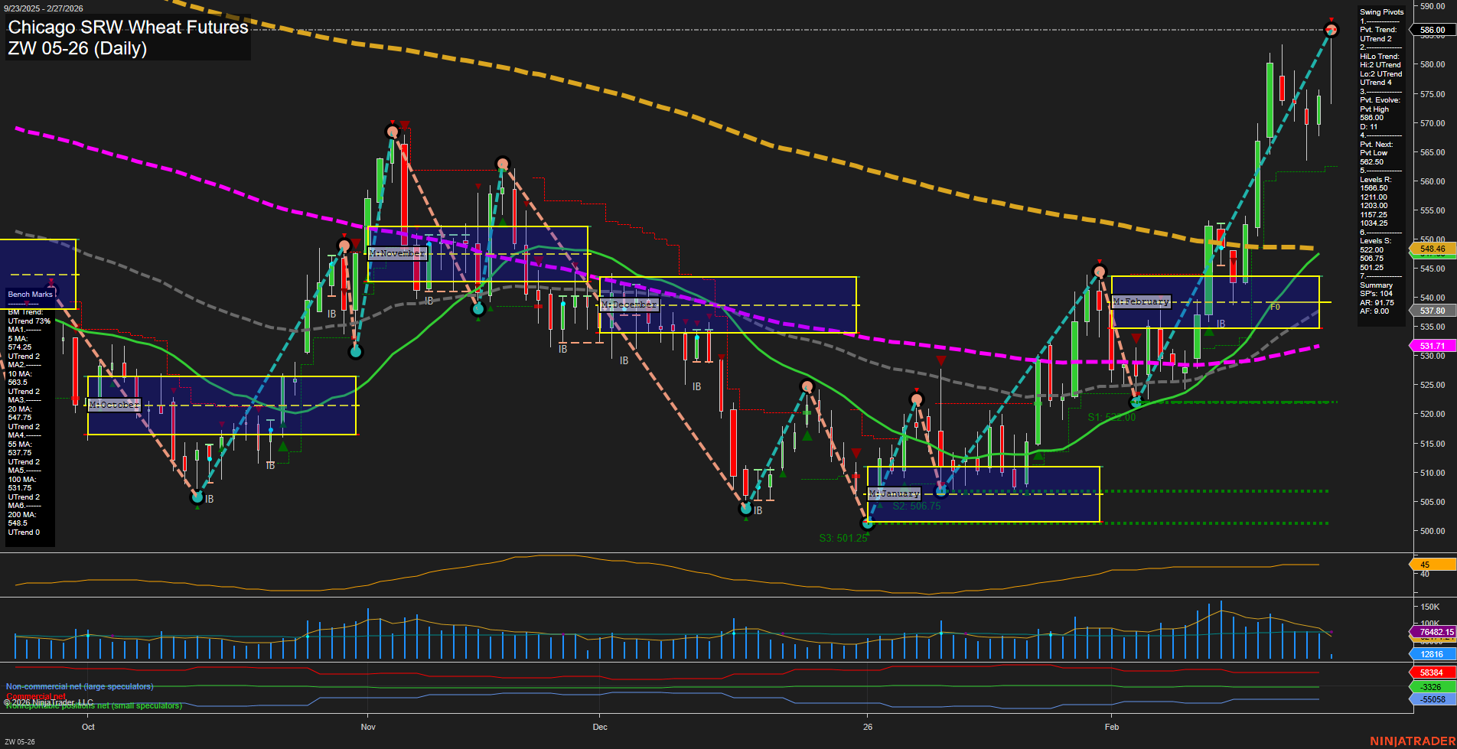
Task: Select the swing pivot circle at the 586 high
Action: [x=1332, y=29]
